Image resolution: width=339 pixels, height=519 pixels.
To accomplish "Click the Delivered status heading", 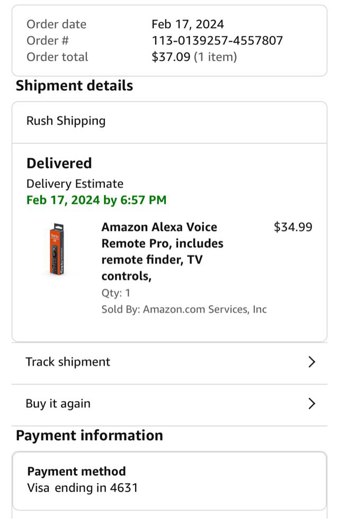I will point(59,163).
